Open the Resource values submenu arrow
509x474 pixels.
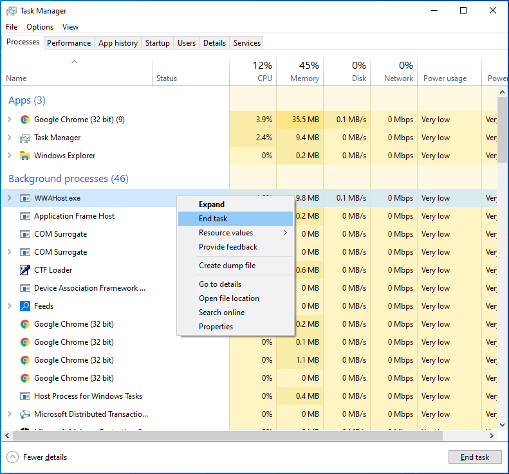point(286,233)
